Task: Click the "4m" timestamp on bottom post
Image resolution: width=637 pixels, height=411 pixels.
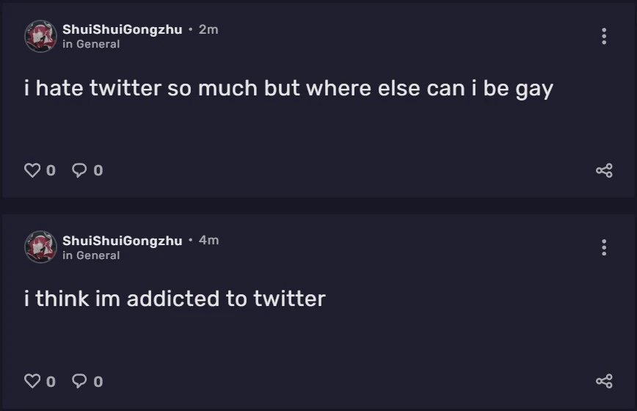Action: 208,240
